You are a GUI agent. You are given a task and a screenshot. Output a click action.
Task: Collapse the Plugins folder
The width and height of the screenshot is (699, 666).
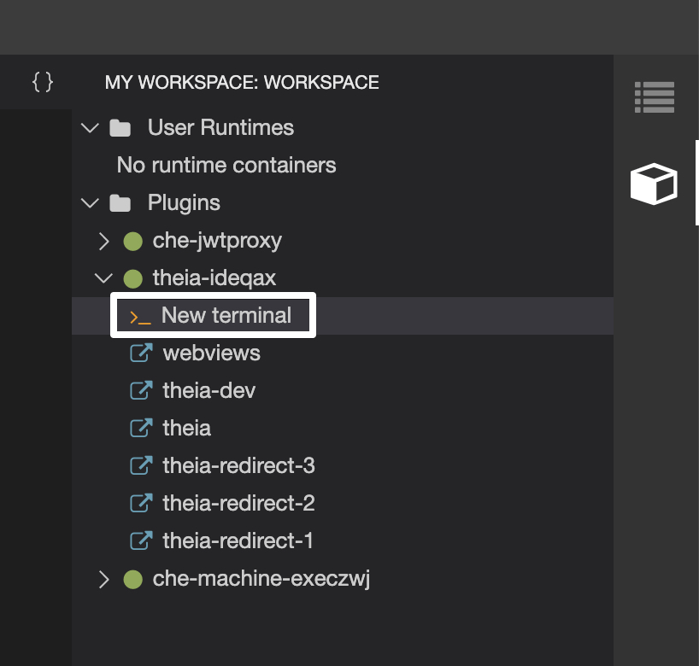pyautogui.click(x=90, y=202)
